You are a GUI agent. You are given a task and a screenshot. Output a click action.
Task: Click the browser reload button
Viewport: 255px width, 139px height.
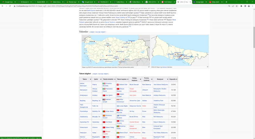[10, 6]
